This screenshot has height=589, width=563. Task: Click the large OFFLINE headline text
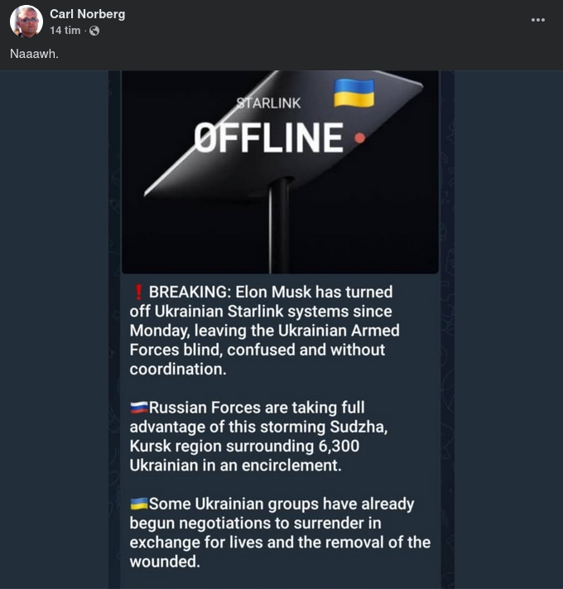(269, 138)
